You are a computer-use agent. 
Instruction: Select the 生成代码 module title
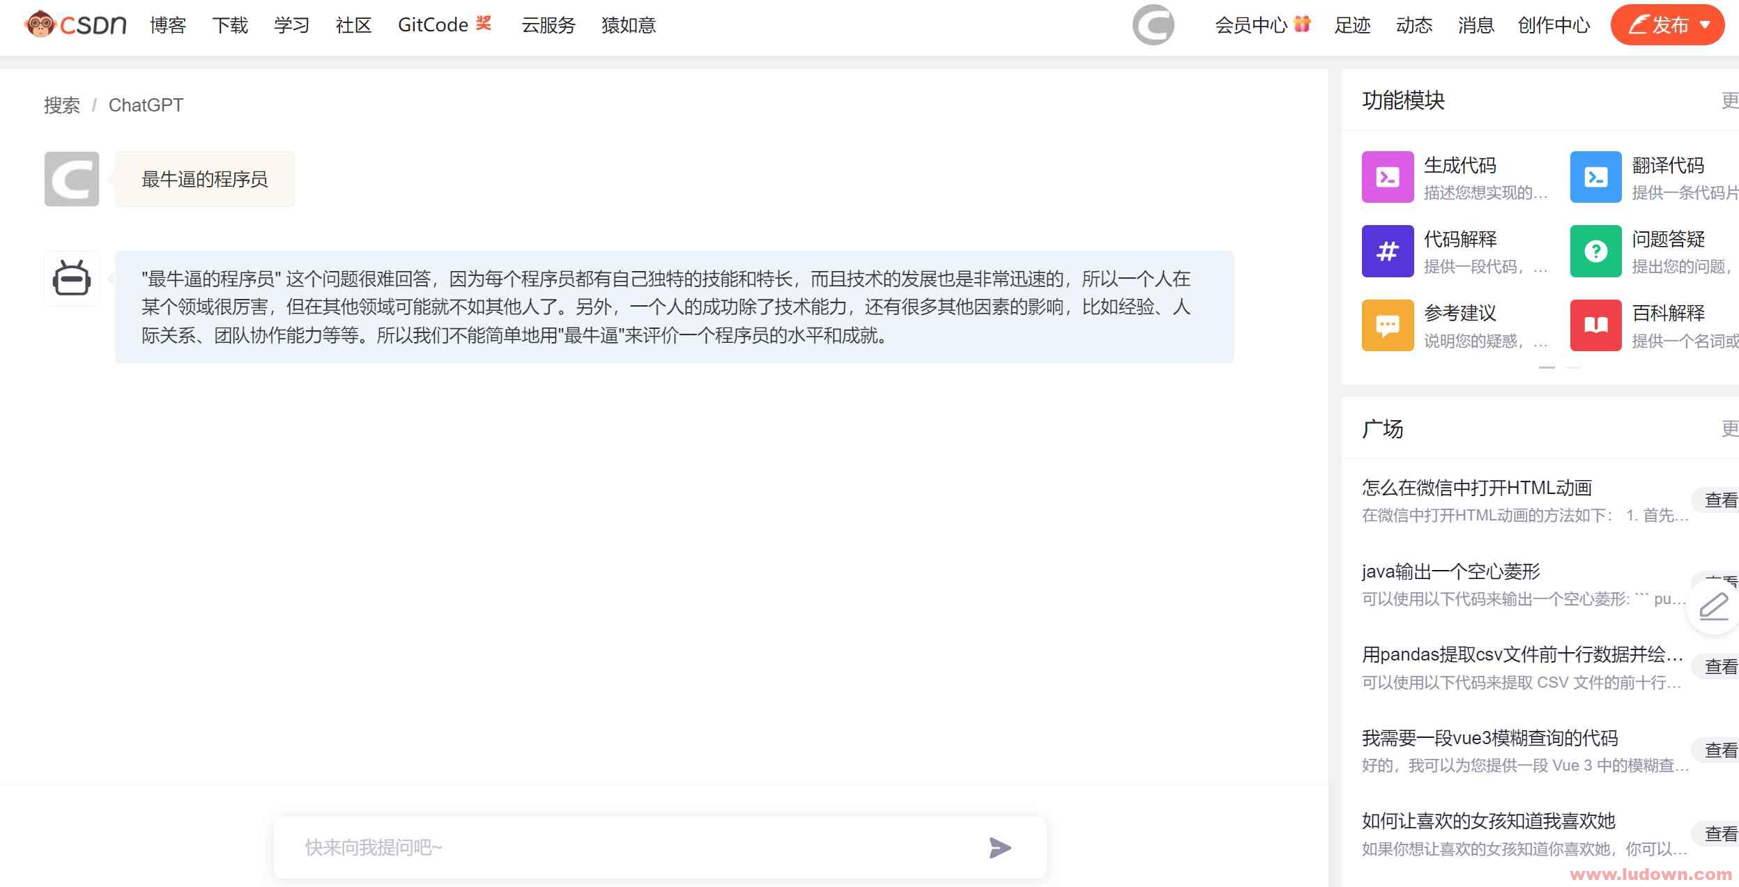point(1460,165)
